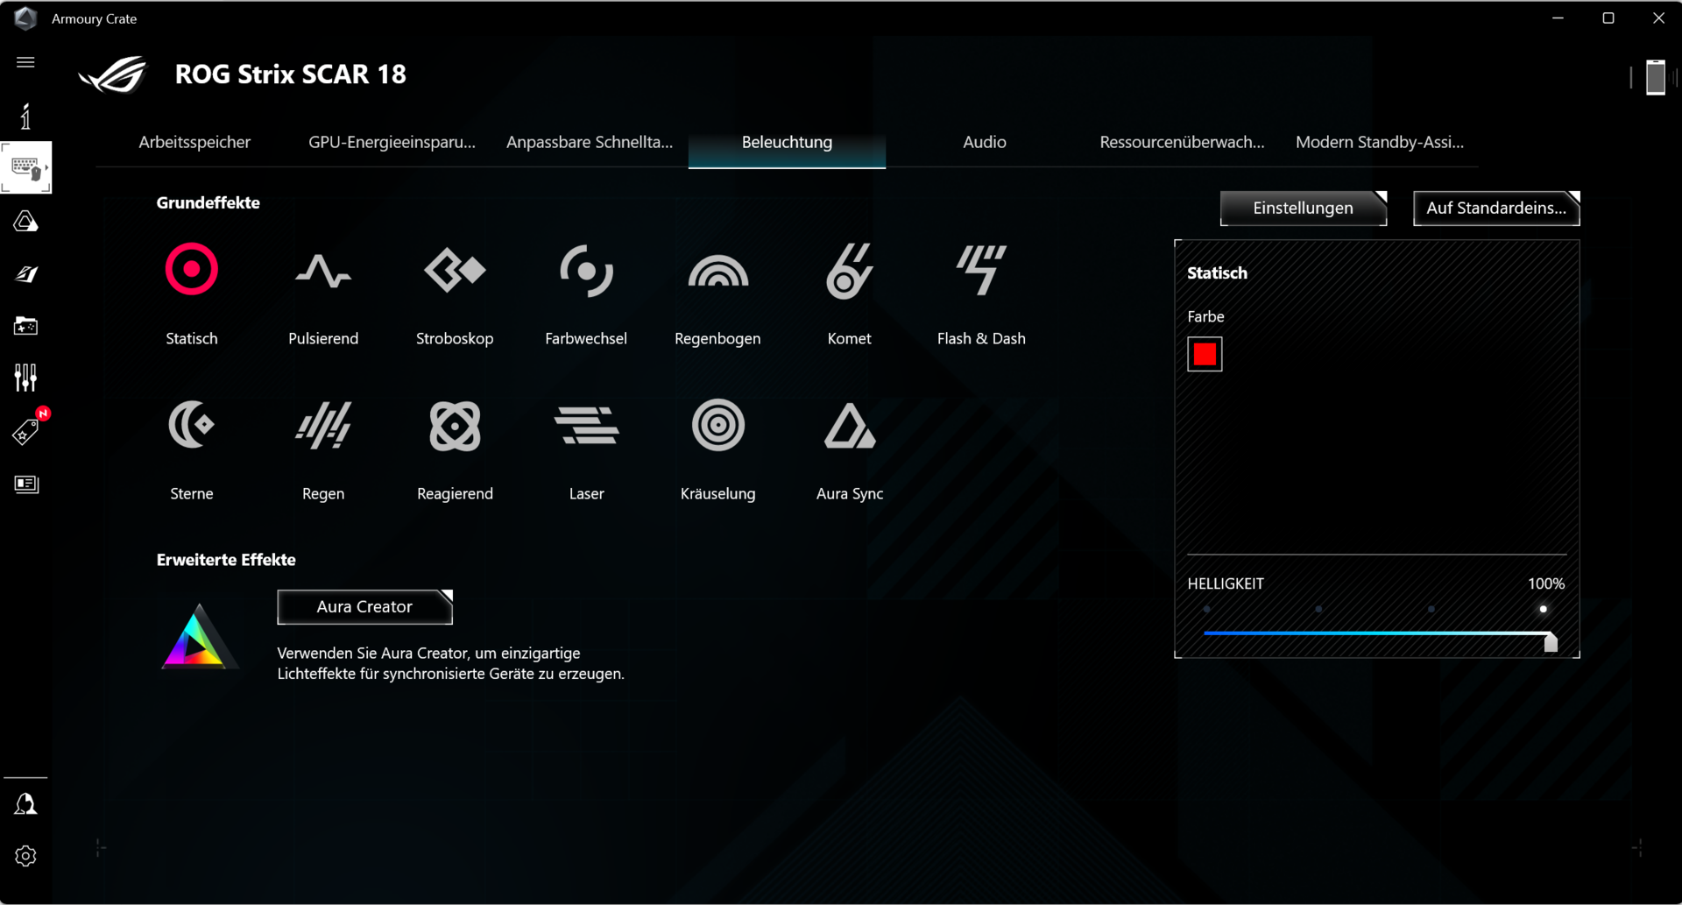
Task: Open Aura Sync triangle icon in sidebar
Action: 25,221
